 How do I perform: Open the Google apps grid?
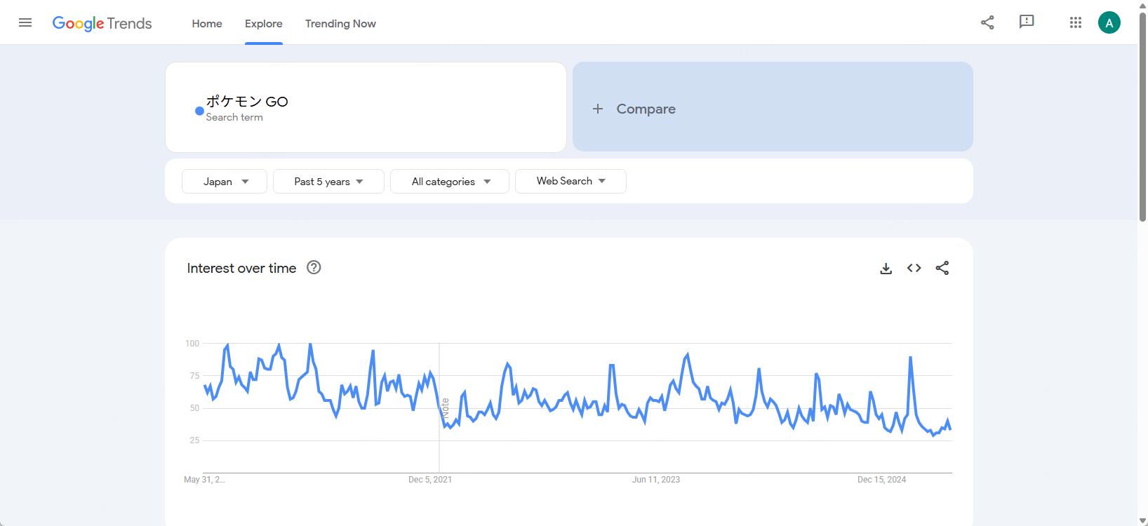coord(1075,22)
